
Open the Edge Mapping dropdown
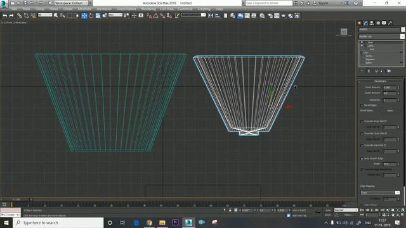[x=380, y=193]
